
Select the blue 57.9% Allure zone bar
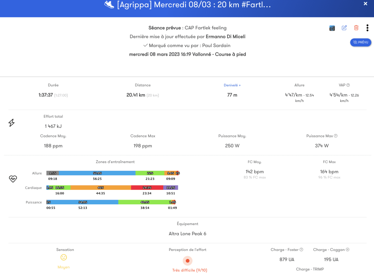[97, 173]
